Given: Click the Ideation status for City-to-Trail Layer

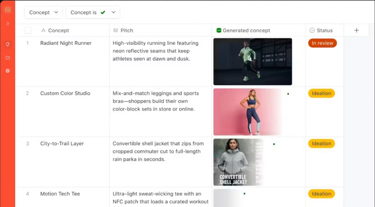Looking at the screenshot, I should [321, 144].
